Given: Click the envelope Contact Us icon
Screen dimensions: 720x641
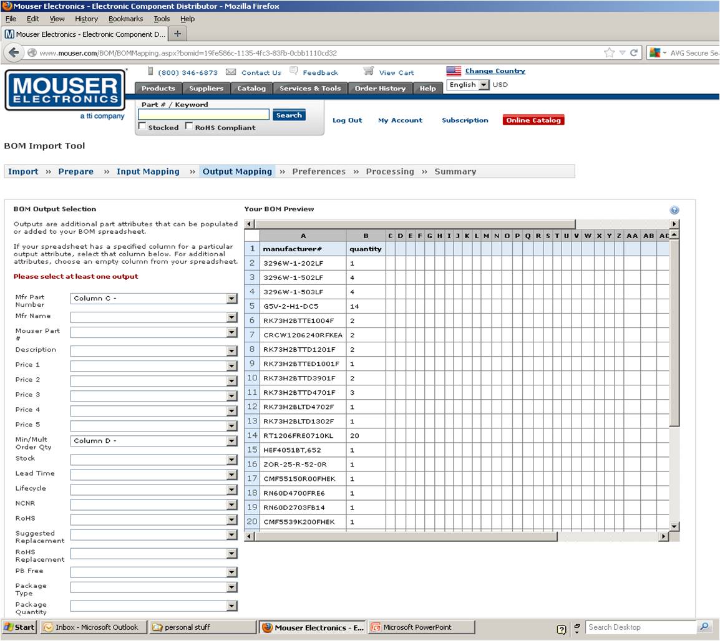Looking at the screenshot, I should point(231,72).
